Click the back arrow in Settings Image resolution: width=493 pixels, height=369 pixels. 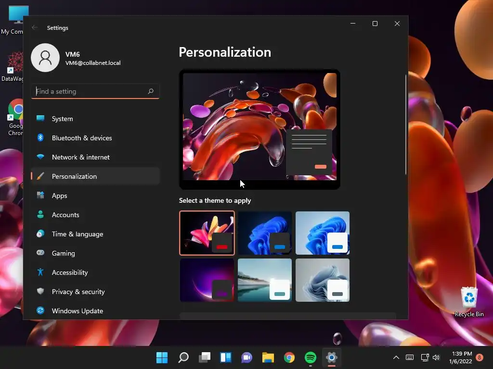click(35, 27)
